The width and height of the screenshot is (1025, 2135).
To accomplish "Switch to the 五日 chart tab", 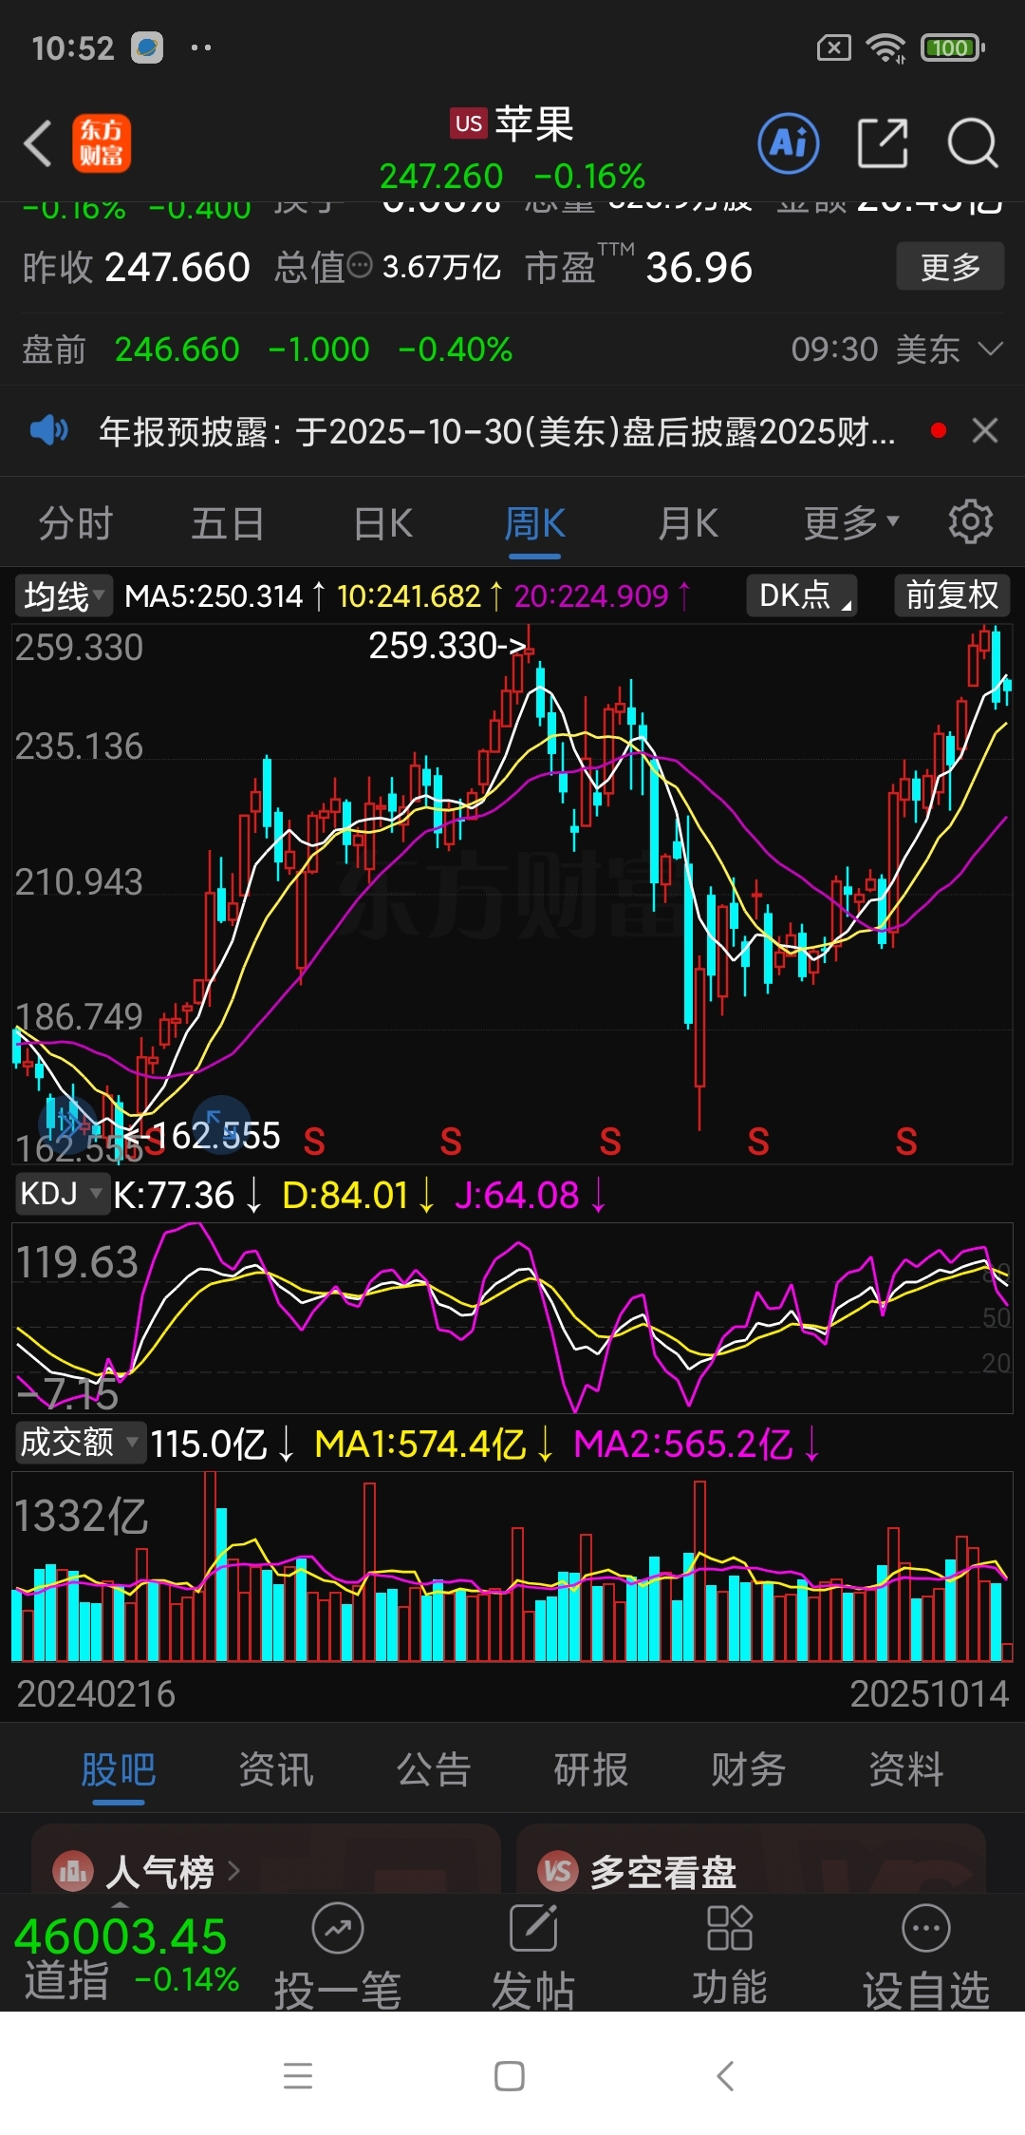I will tap(228, 523).
